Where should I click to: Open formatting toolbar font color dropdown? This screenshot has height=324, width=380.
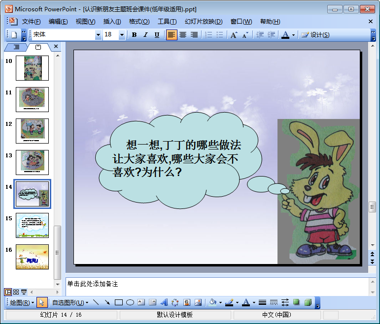(293, 35)
